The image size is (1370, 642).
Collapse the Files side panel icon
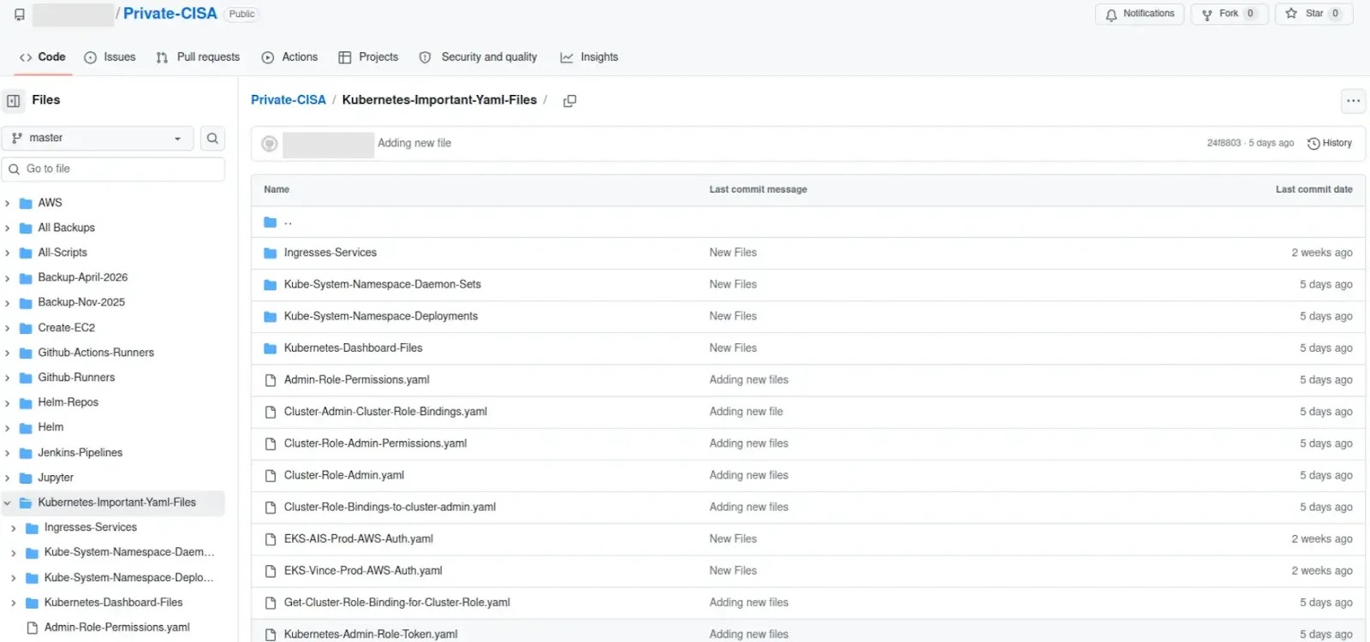coord(14,101)
